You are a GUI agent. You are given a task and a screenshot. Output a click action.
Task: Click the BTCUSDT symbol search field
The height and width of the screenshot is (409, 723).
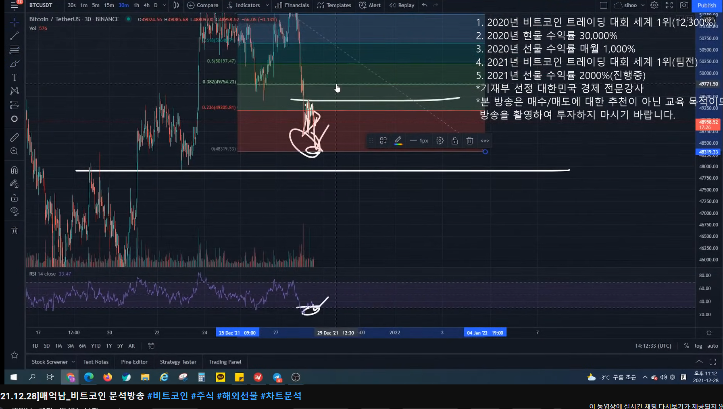tap(41, 5)
